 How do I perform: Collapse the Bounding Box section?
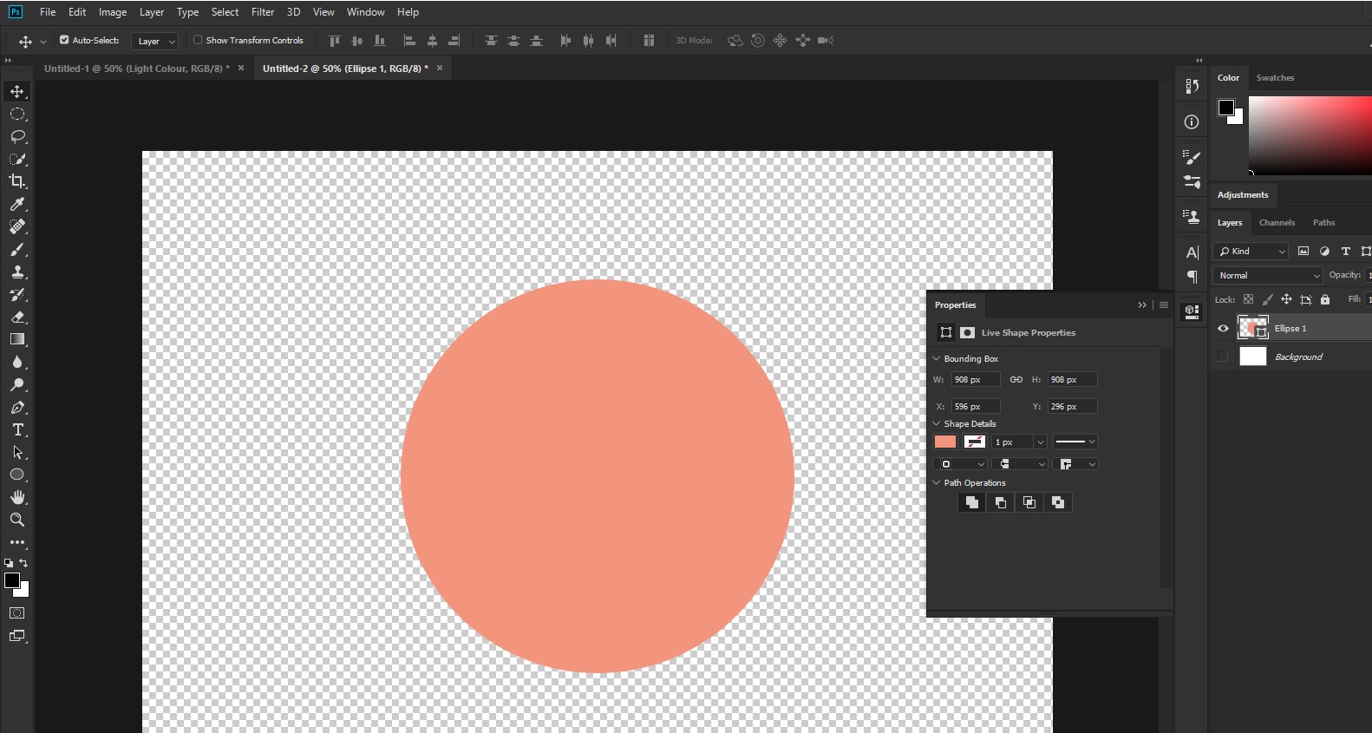(937, 358)
